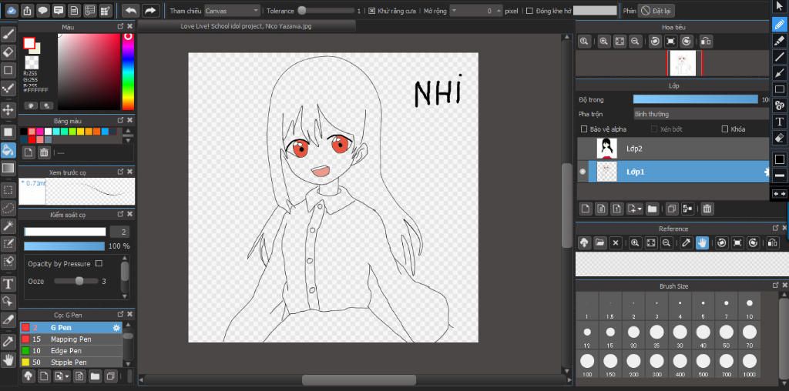Delete the selected layer with trash icon
This screenshot has height=391, width=789.
tap(707, 209)
